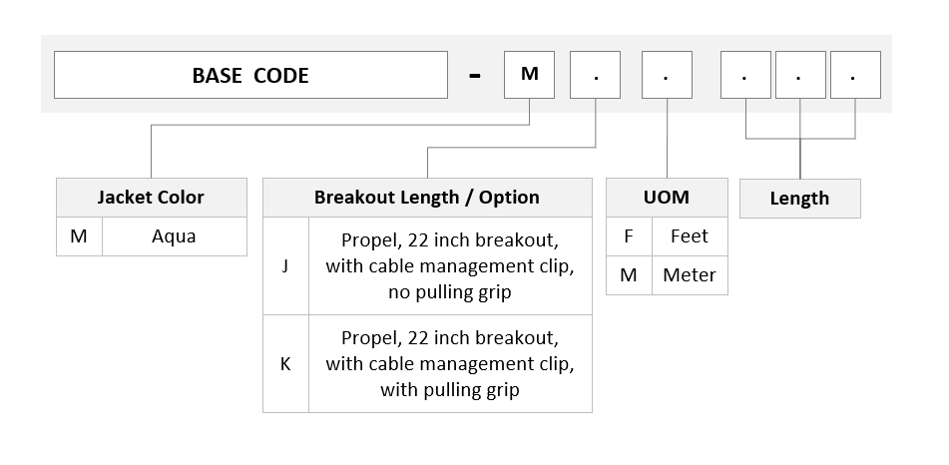
Task: Click the second length digit box
Action: [800, 75]
